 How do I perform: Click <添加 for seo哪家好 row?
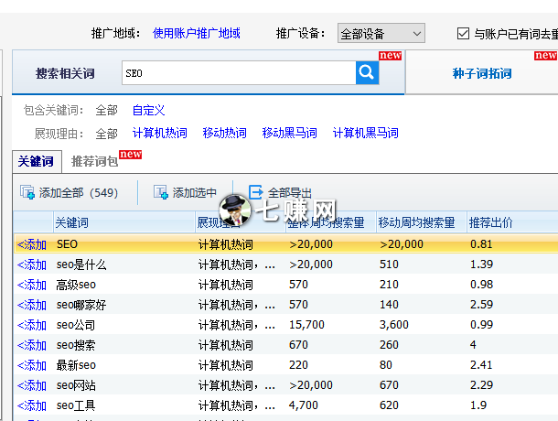coord(32,305)
